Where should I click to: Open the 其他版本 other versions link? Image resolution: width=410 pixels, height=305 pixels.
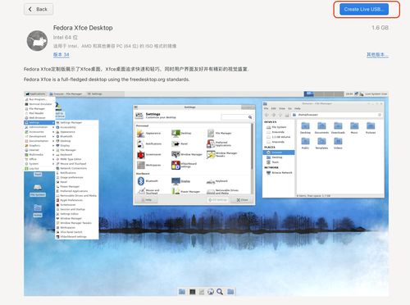pos(377,55)
